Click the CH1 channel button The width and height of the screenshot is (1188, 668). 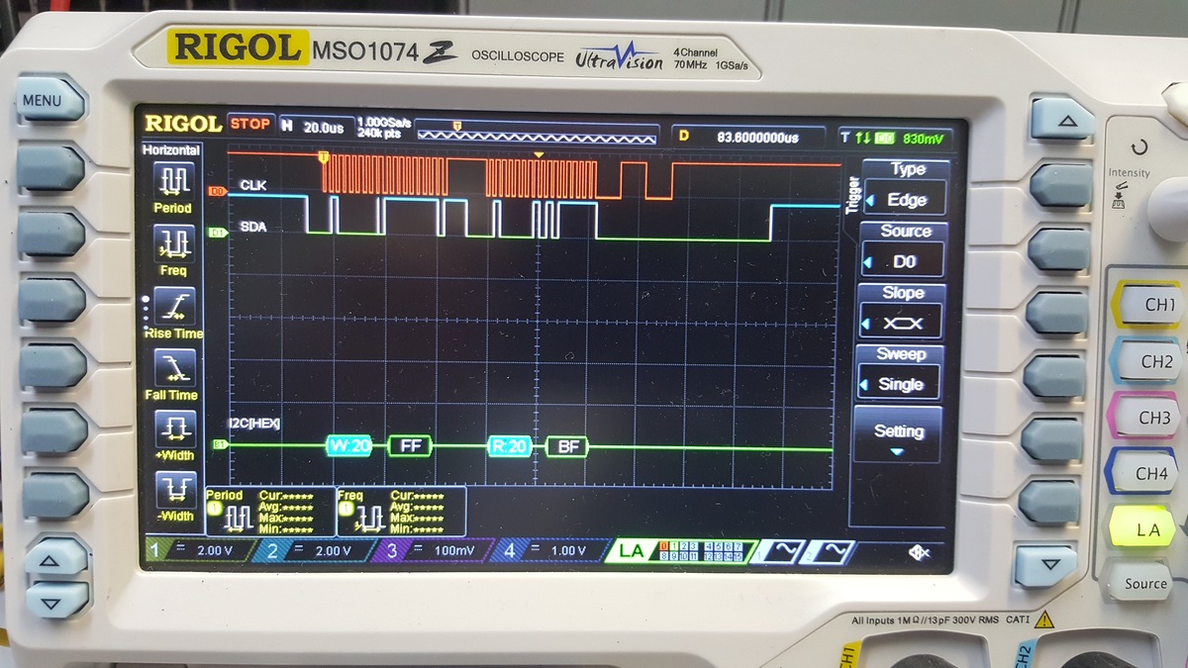pyautogui.click(x=1151, y=305)
